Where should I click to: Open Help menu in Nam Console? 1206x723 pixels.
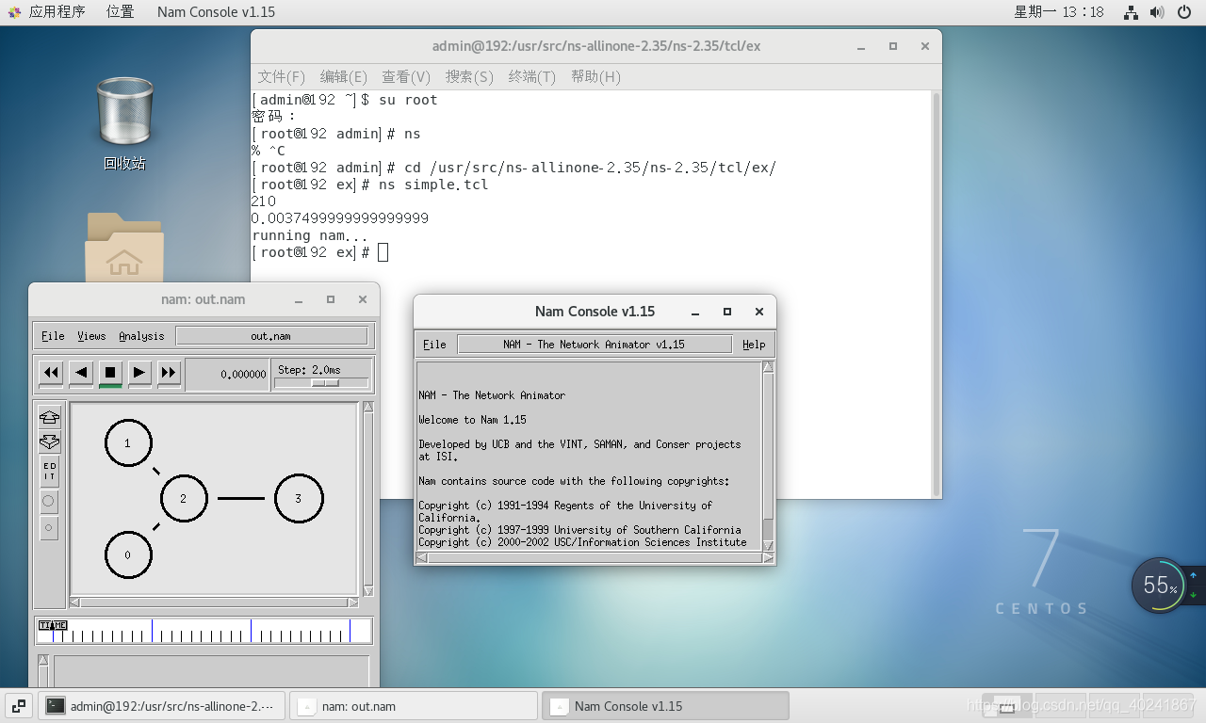pos(754,345)
